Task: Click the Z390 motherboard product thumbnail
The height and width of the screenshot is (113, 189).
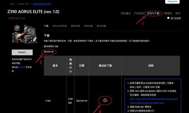Action: coord(25,34)
